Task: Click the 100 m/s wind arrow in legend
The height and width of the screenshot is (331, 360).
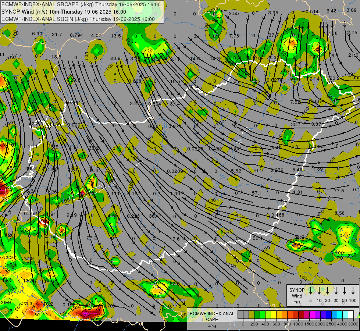Action: click(x=353, y=291)
